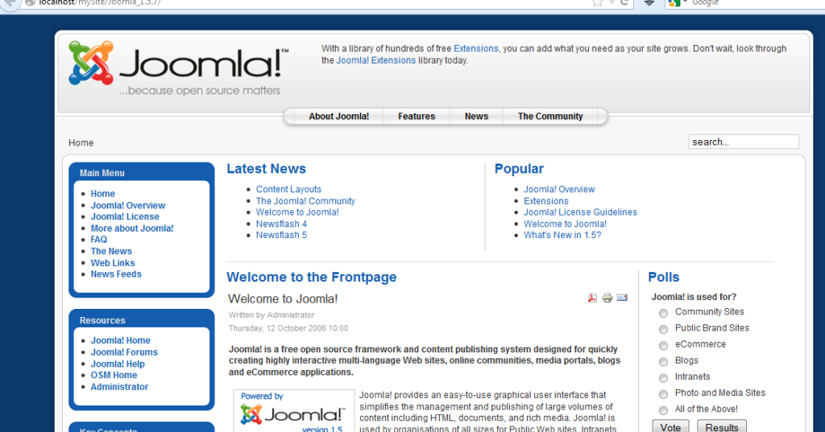The height and width of the screenshot is (432, 825).
Task: Open Joomla! Overview under Popular
Action: tap(559, 189)
